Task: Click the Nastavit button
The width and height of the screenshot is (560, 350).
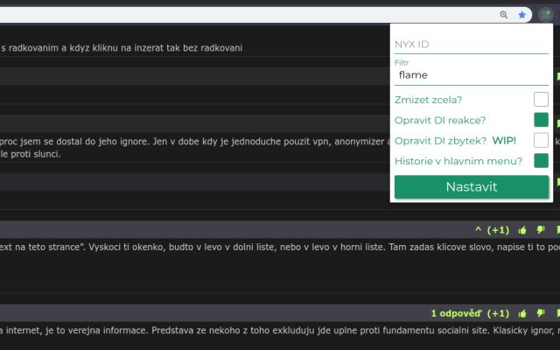Action: [472, 186]
